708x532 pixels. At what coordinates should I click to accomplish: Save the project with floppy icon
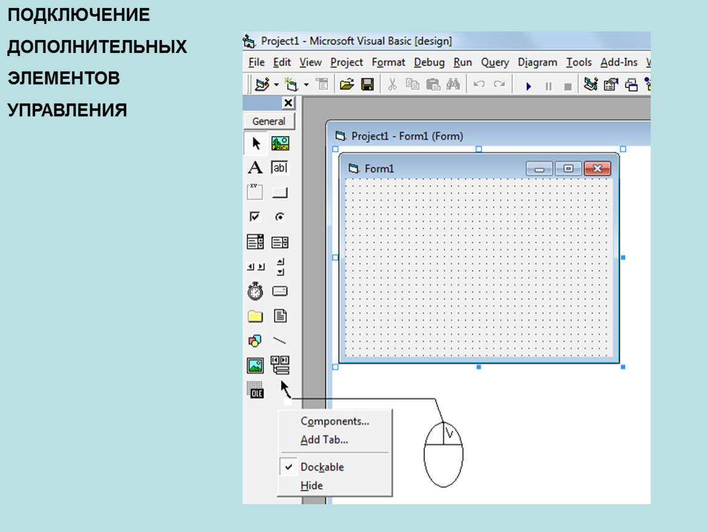tap(368, 84)
